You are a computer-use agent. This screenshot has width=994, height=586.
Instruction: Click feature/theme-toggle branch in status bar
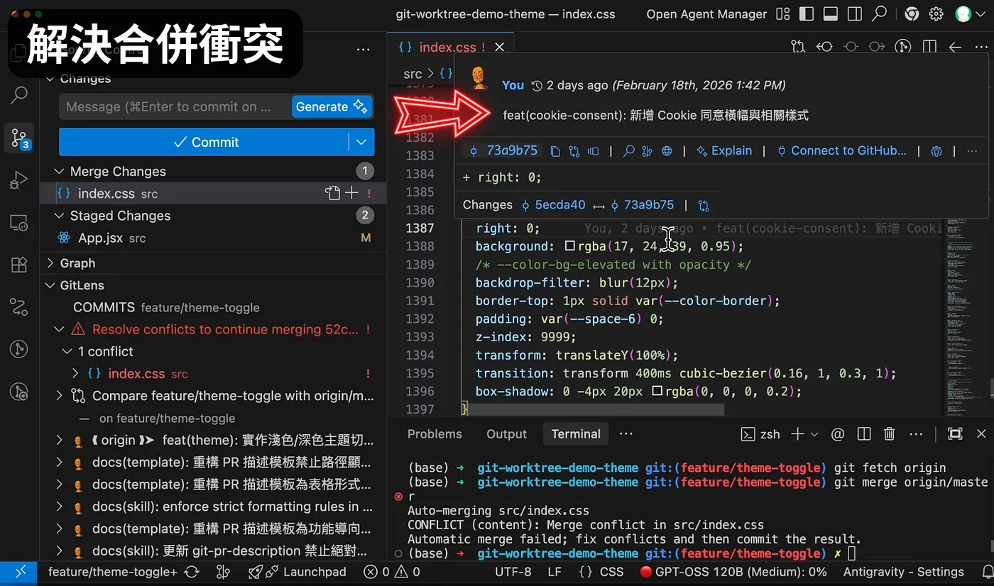pyautogui.click(x=112, y=572)
